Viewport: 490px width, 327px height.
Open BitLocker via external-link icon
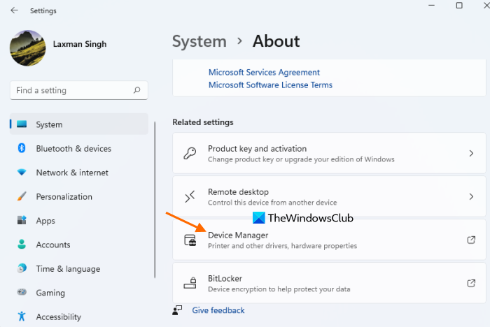[x=471, y=283]
